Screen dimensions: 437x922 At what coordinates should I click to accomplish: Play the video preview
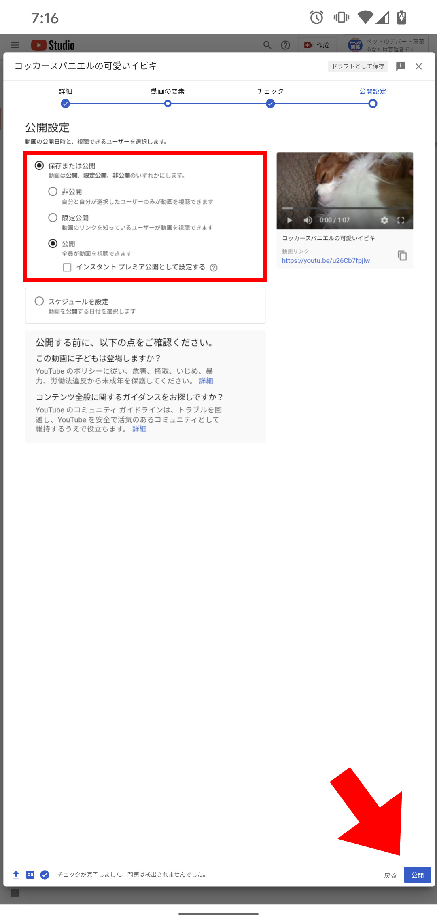(290, 220)
